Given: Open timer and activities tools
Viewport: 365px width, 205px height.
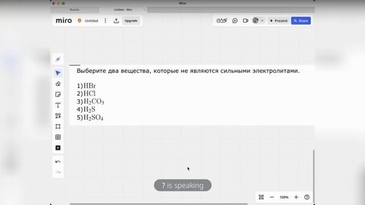Looking at the screenshot, I should (222, 20).
